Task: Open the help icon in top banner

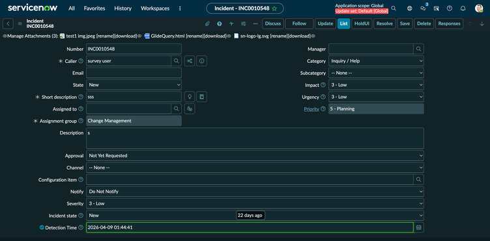Action: (x=450, y=8)
